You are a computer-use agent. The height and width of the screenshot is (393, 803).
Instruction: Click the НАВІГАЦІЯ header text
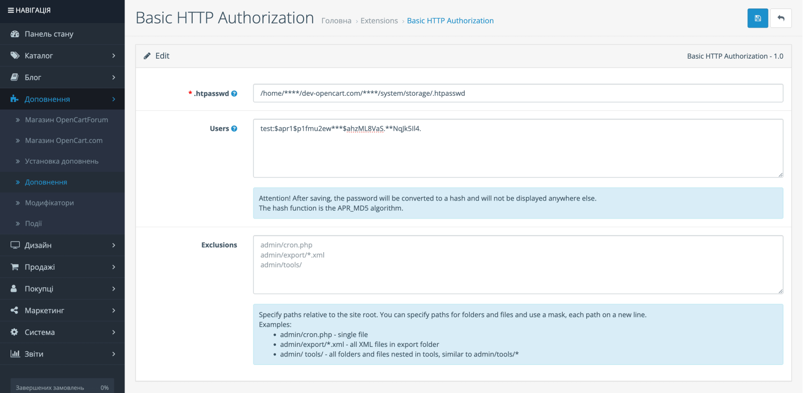click(33, 10)
